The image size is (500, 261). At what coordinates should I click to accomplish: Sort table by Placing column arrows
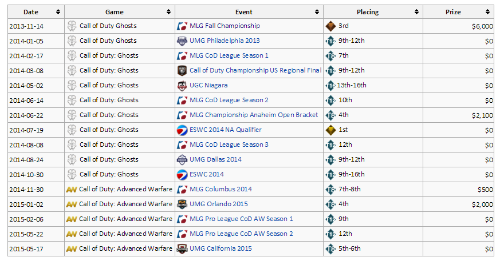coord(417,12)
